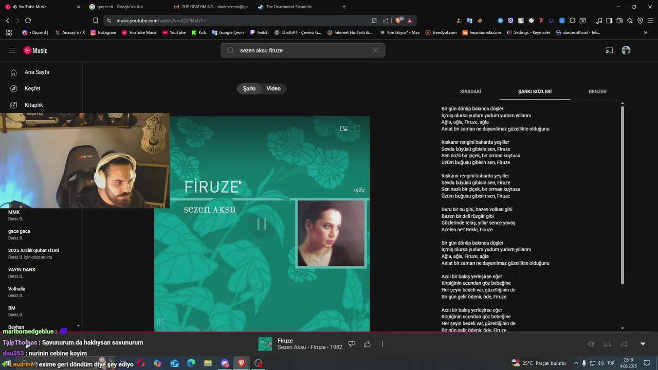The width and height of the screenshot is (658, 370).
Task: Switch player to Şarkı mode
Action: coord(249,88)
